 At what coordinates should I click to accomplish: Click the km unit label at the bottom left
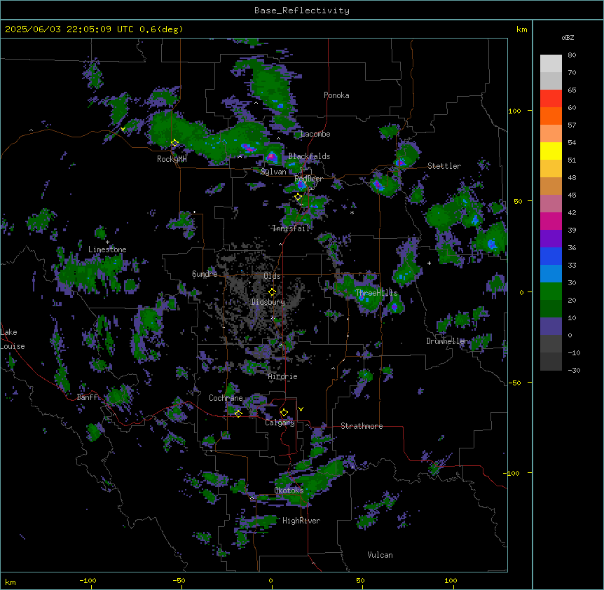click(x=11, y=582)
